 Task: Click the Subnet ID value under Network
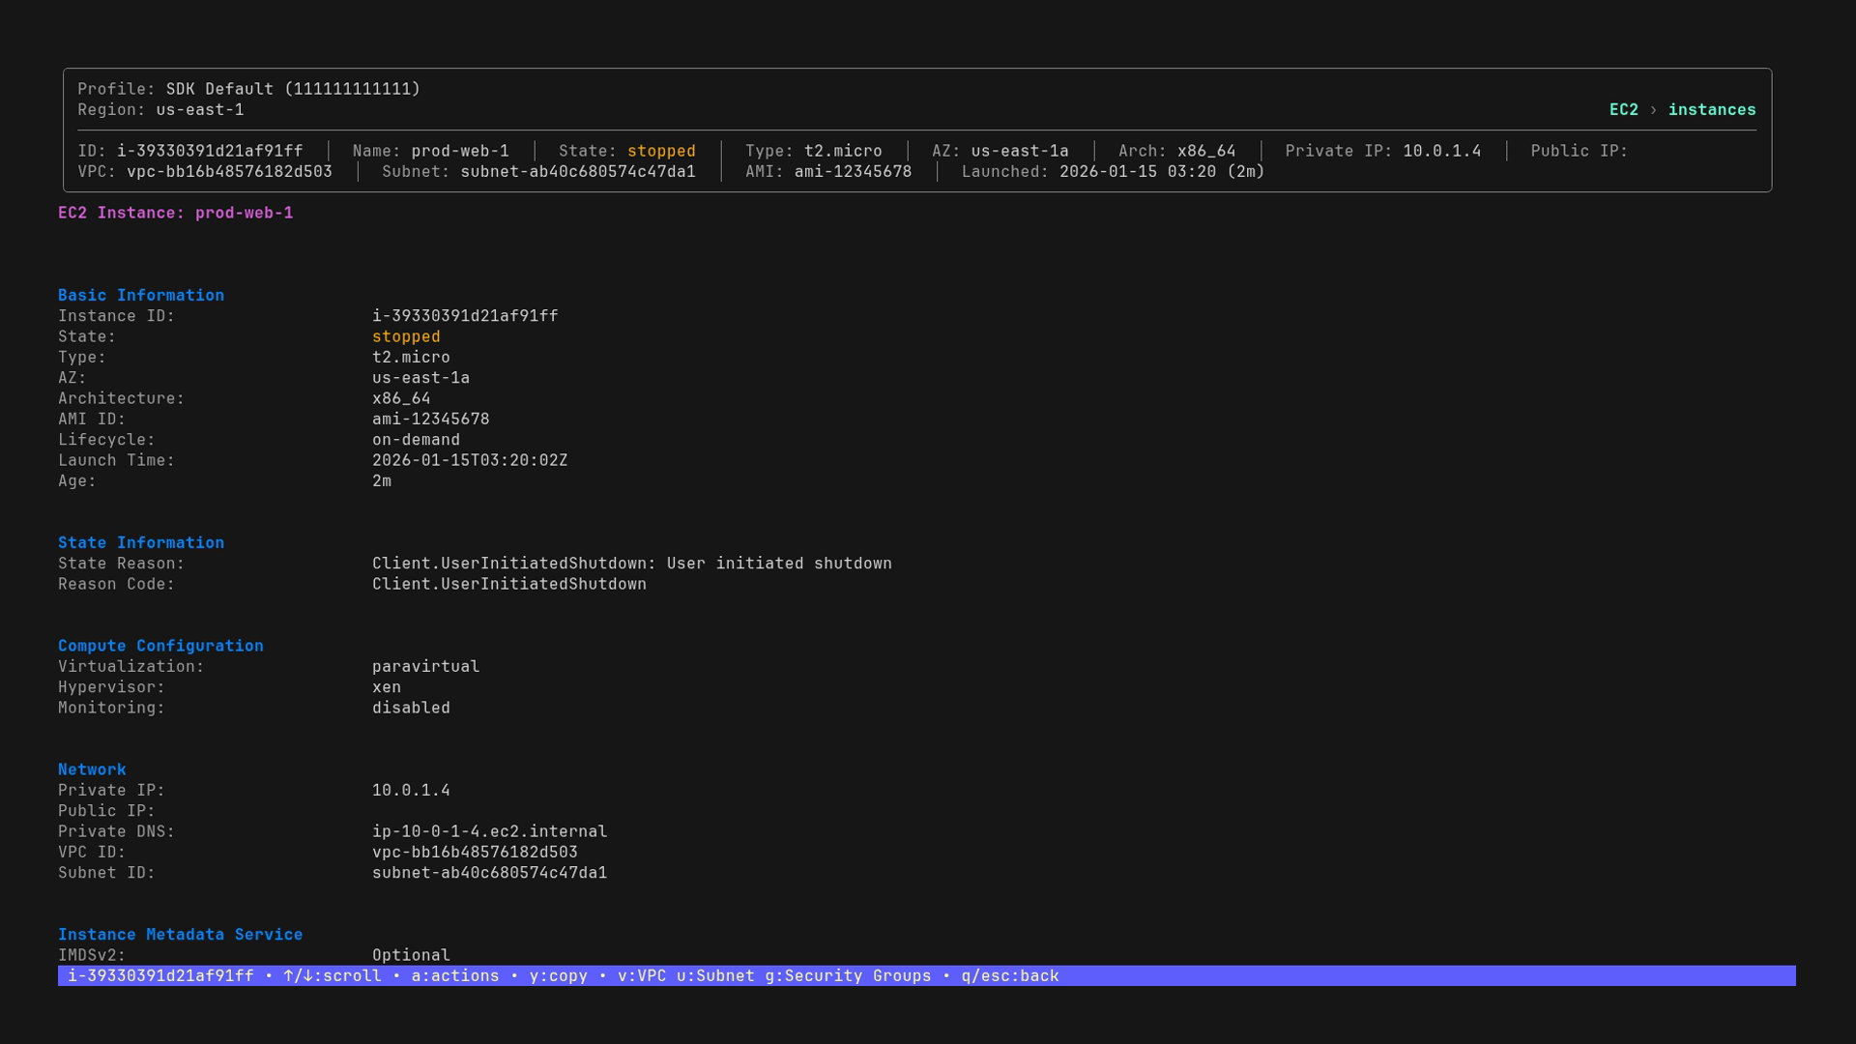tap(489, 873)
